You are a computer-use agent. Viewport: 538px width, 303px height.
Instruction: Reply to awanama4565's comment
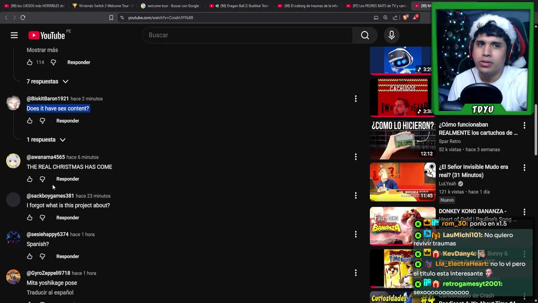point(68,179)
